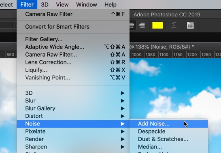Choose Lens Correction... filter

[73, 62]
